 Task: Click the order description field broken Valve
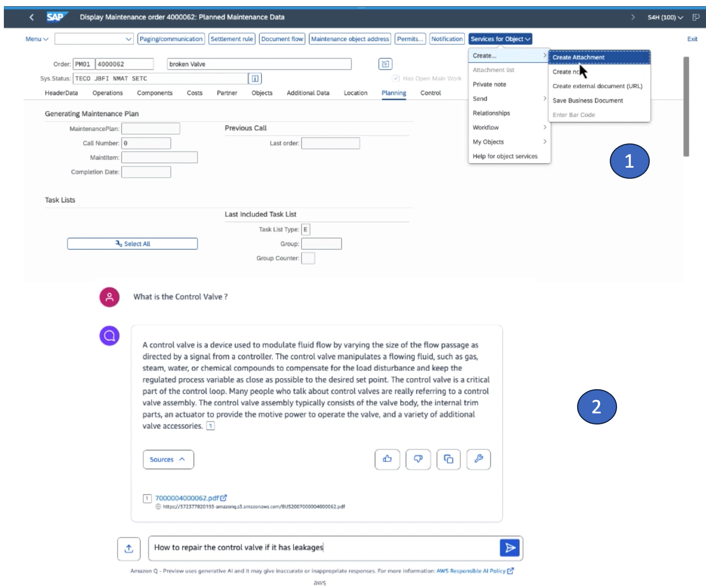pos(259,64)
